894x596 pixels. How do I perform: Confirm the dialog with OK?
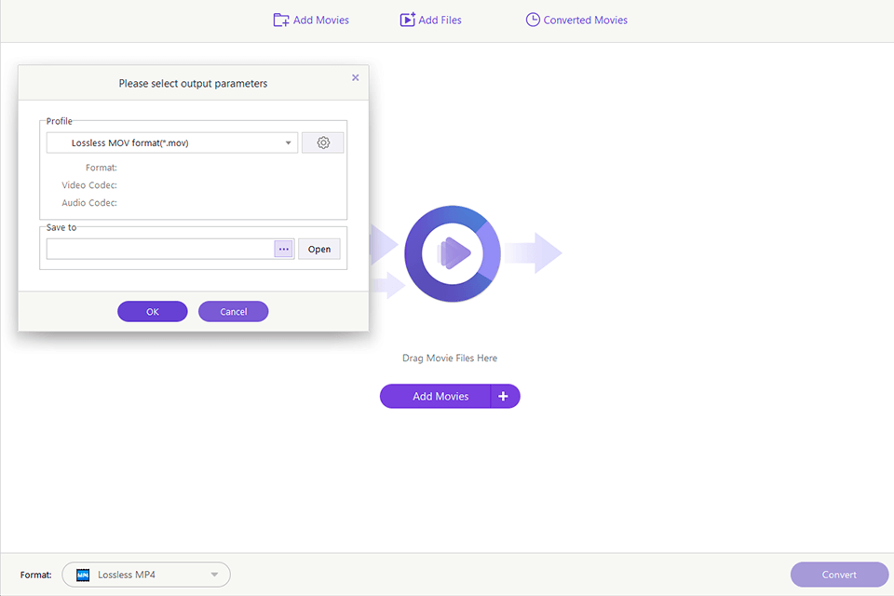pos(153,312)
